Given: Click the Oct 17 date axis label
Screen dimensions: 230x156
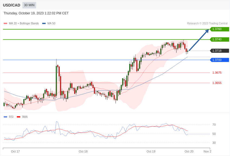Looking at the screenshot, I should tap(15, 151).
